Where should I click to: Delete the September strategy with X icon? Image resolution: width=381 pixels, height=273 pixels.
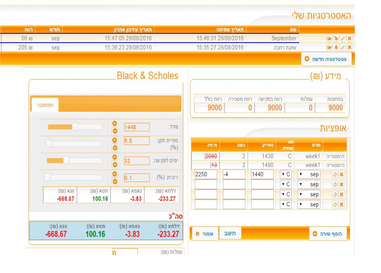(x=349, y=39)
